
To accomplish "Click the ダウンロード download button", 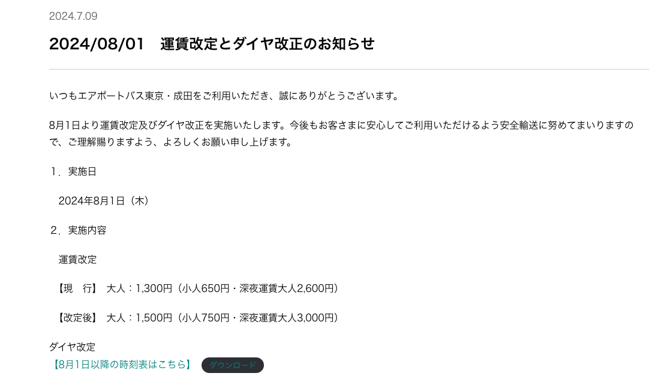I will point(233,365).
